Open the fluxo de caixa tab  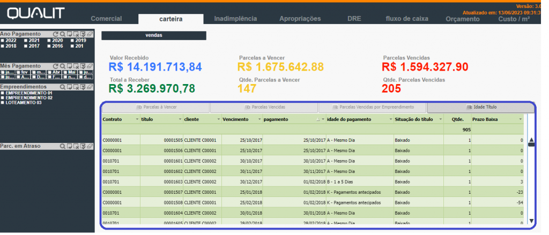407,19
